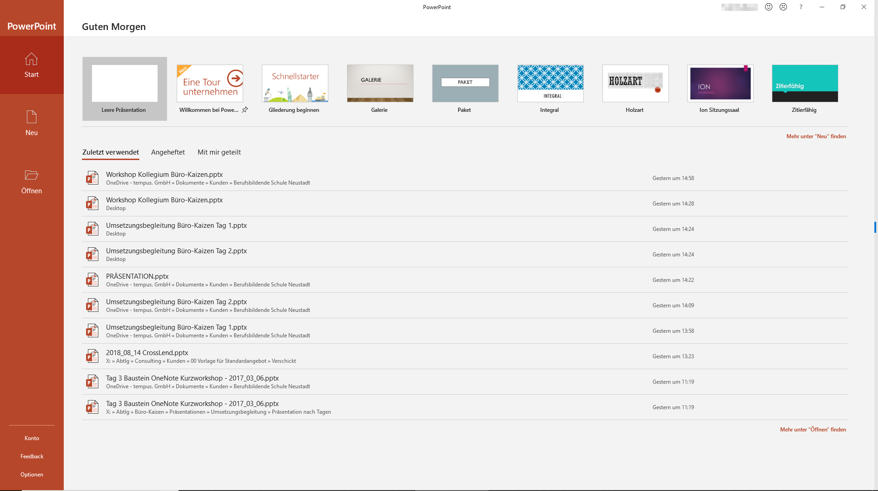This screenshot has height=491, width=878.
Task: Follow the Mehr unter "Neu" finden link
Action: pyautogui.click(x=816, y=136)
